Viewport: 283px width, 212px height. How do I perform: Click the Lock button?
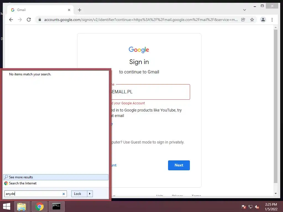point(79,194)
